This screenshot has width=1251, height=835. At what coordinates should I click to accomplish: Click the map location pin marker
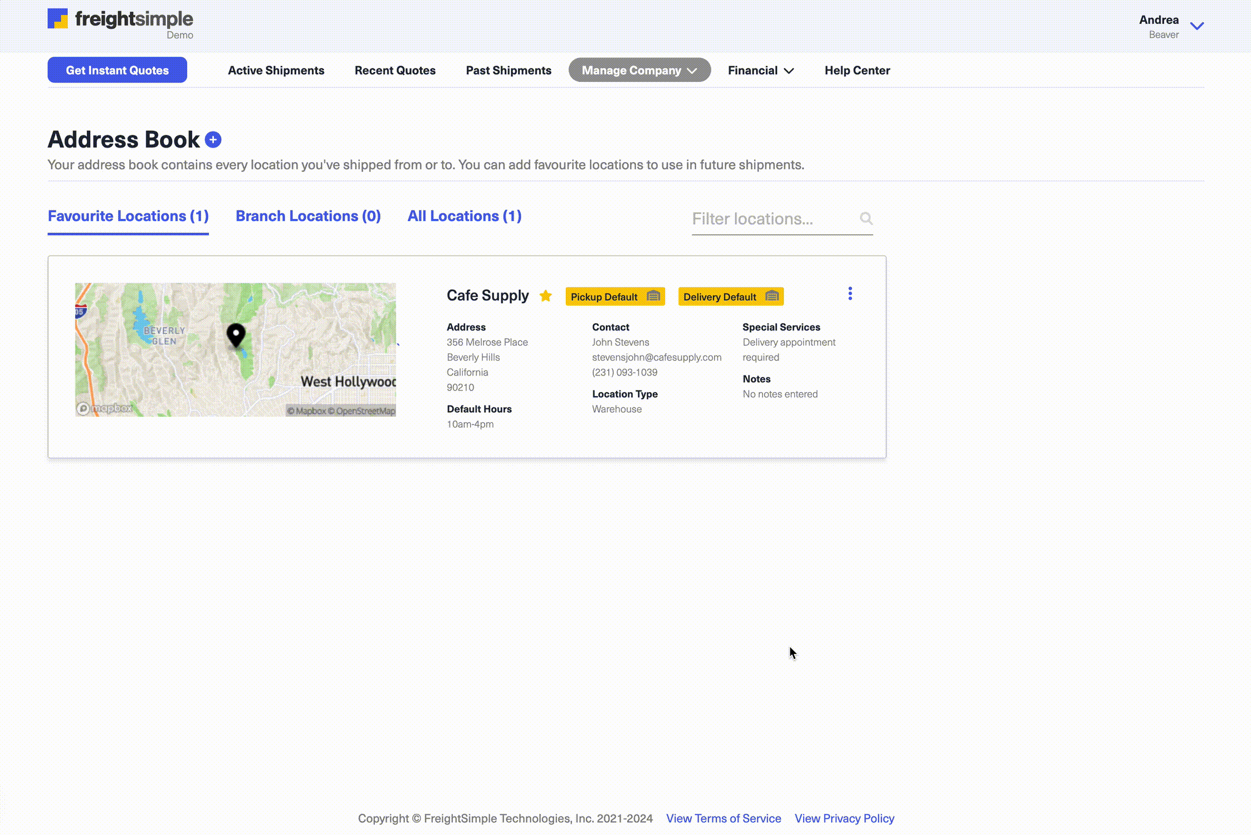point(236,335)
